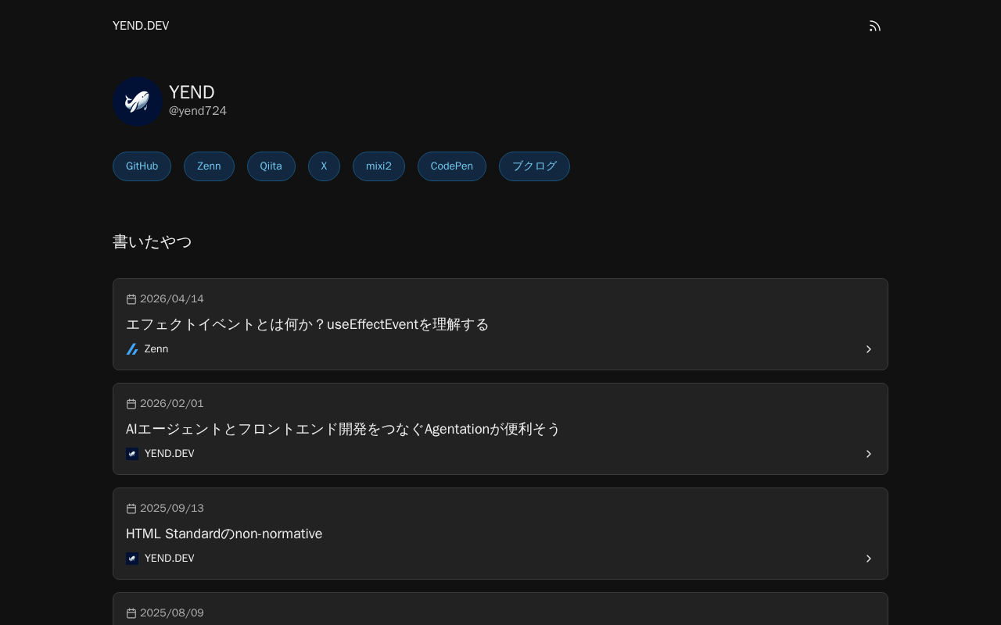Image resolution: width=1001 pixels, height=625 pixels.
Task: Click the whale profile avatar
Action: 138,102
